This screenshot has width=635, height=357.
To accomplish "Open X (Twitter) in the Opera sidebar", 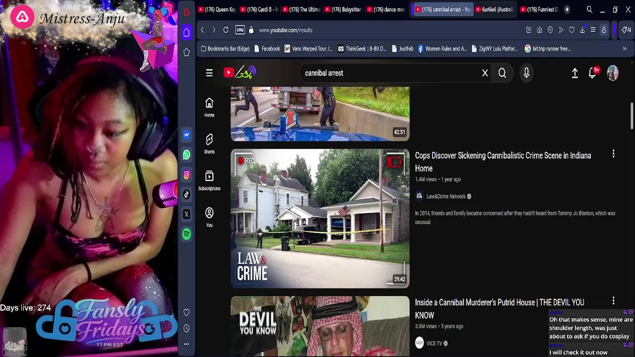I will click(x=187, y=214).
